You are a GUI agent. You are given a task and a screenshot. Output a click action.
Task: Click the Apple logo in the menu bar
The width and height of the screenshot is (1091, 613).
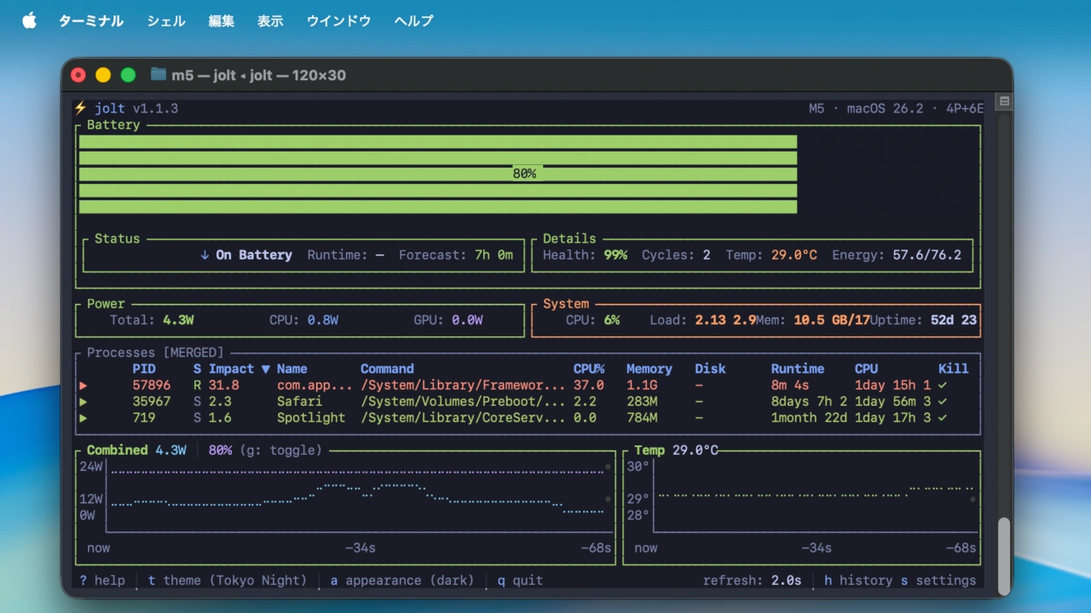pyautogui.click(x=29, y=20)
